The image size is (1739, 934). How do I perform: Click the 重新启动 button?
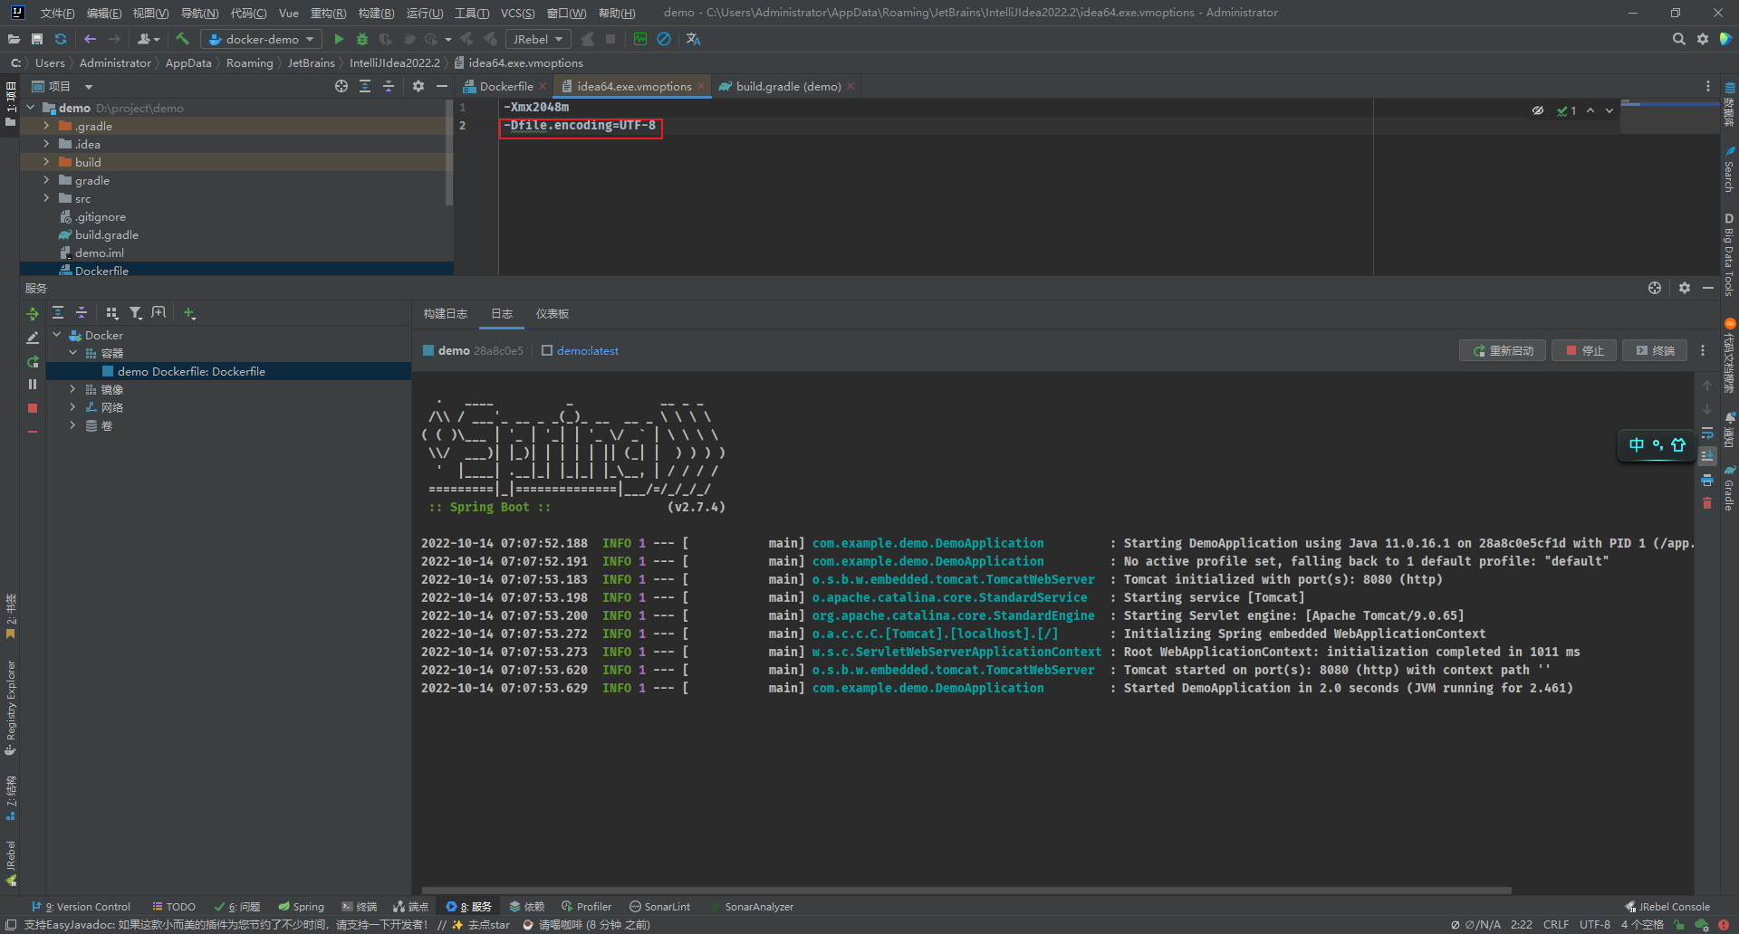click(x=1504, y=350)
